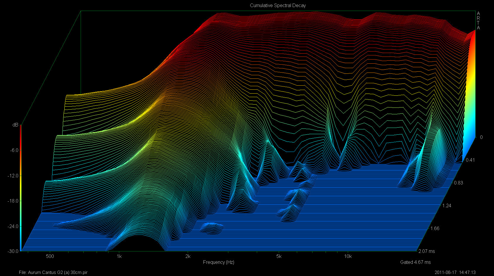Select the 2k frequency tick label
The height and width of the screenshot is (276, 494).
tap(188, 256)
